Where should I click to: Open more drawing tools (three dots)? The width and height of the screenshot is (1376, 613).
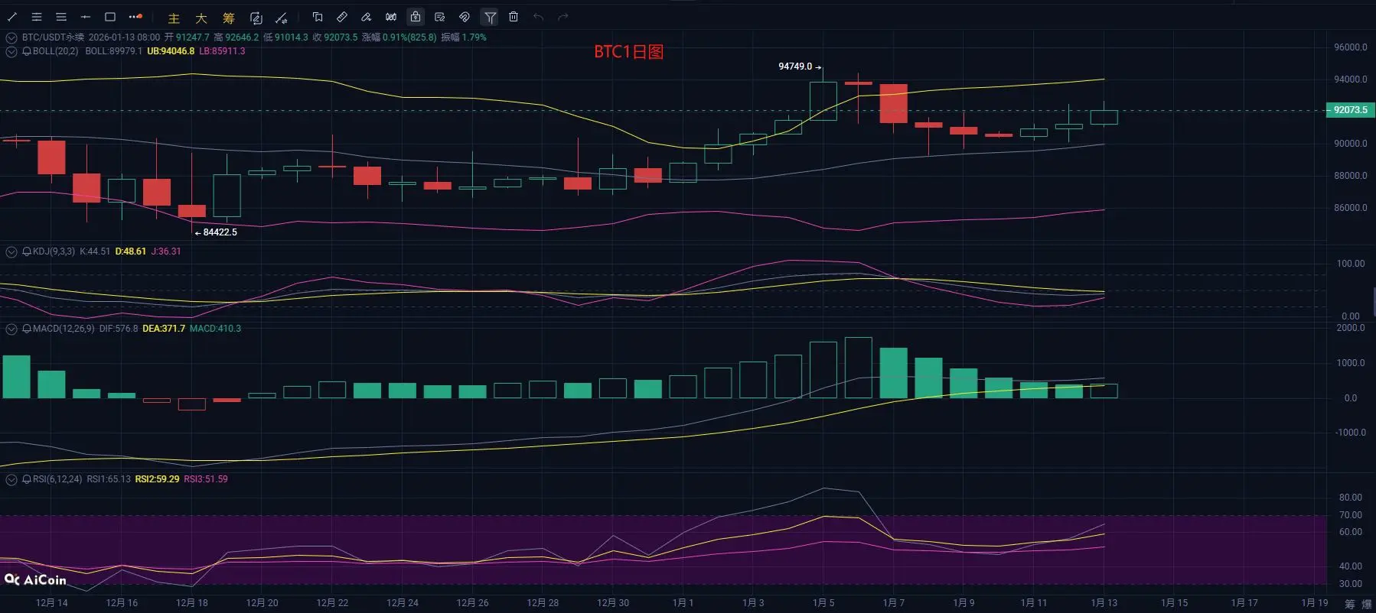135,17
